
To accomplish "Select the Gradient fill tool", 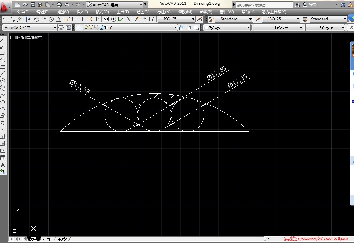I will 3,144.
